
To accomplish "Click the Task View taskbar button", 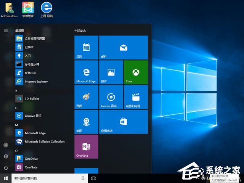I will pos(93,178).
